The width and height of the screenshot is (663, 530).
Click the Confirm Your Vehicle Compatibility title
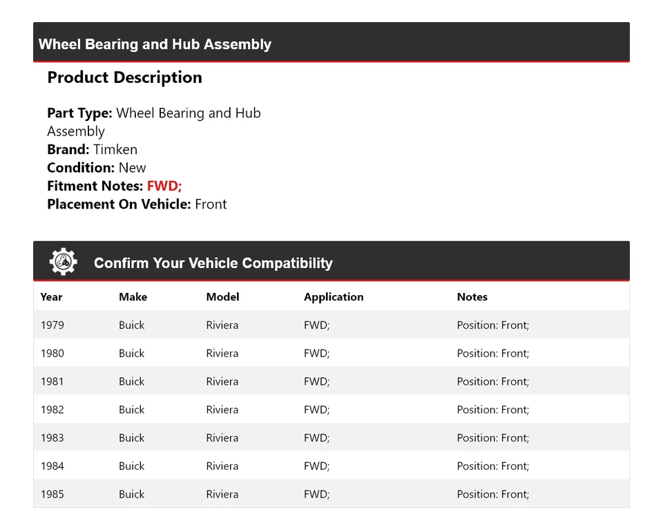point(213,263)
